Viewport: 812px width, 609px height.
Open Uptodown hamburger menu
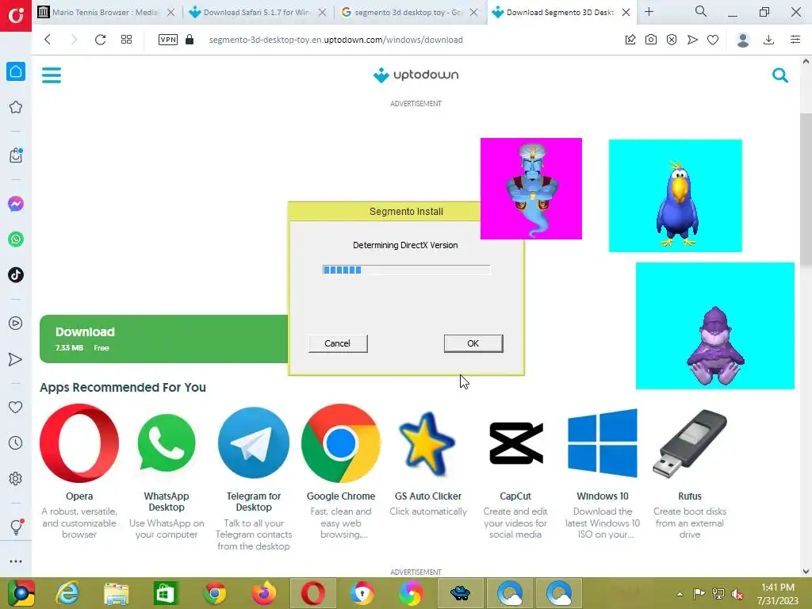[x=52, y=75]
